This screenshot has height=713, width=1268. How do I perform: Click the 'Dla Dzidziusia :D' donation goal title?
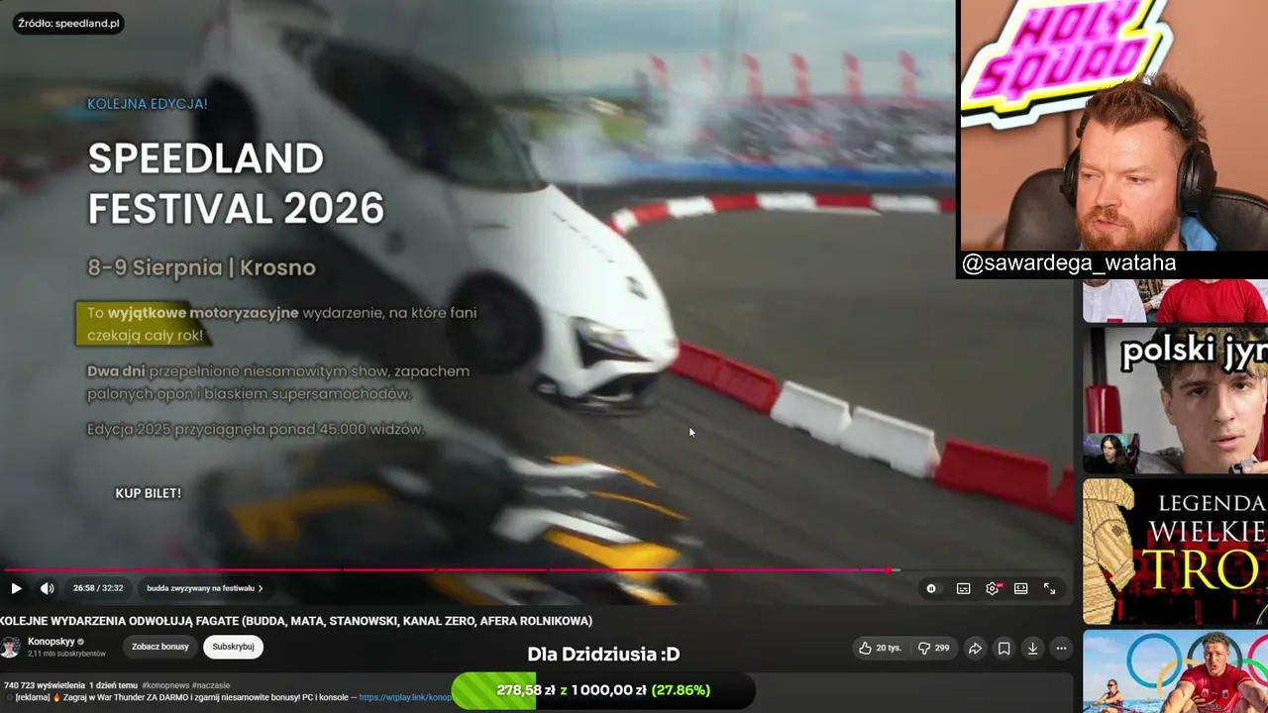click(x=603, y=654)
